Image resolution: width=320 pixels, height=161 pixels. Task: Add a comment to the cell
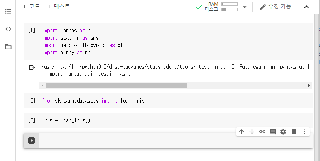point(273,132)
